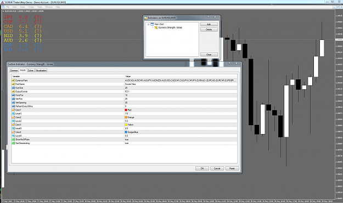The height and width of the screenshot is (203, 343).
Task: Select Currency Strength - Giraia tree entry
Action: point(170,28)
